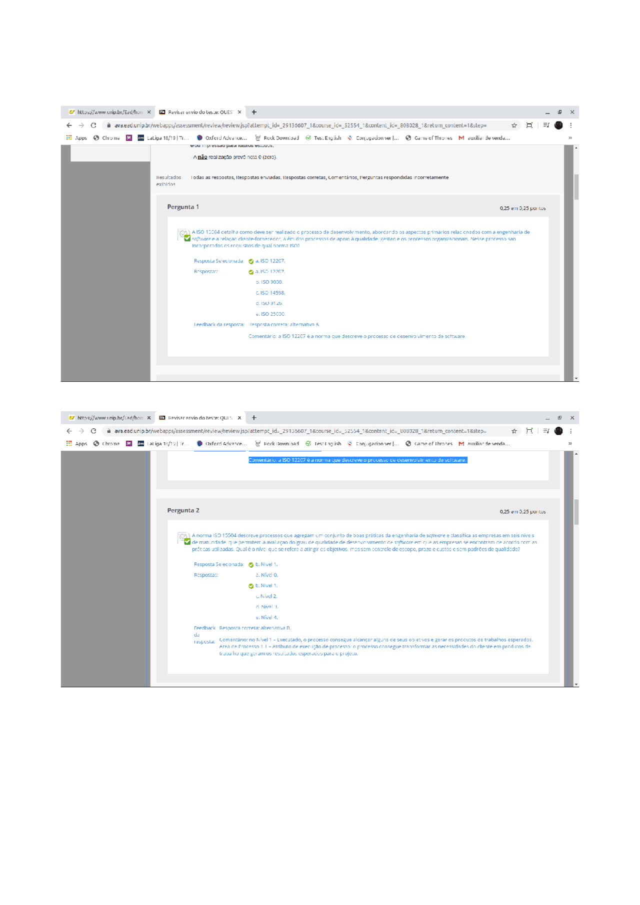Click the bookmark star in the Pergunta 2 window
This screenshot has height=905, width=640.
[x=514, y=431]
